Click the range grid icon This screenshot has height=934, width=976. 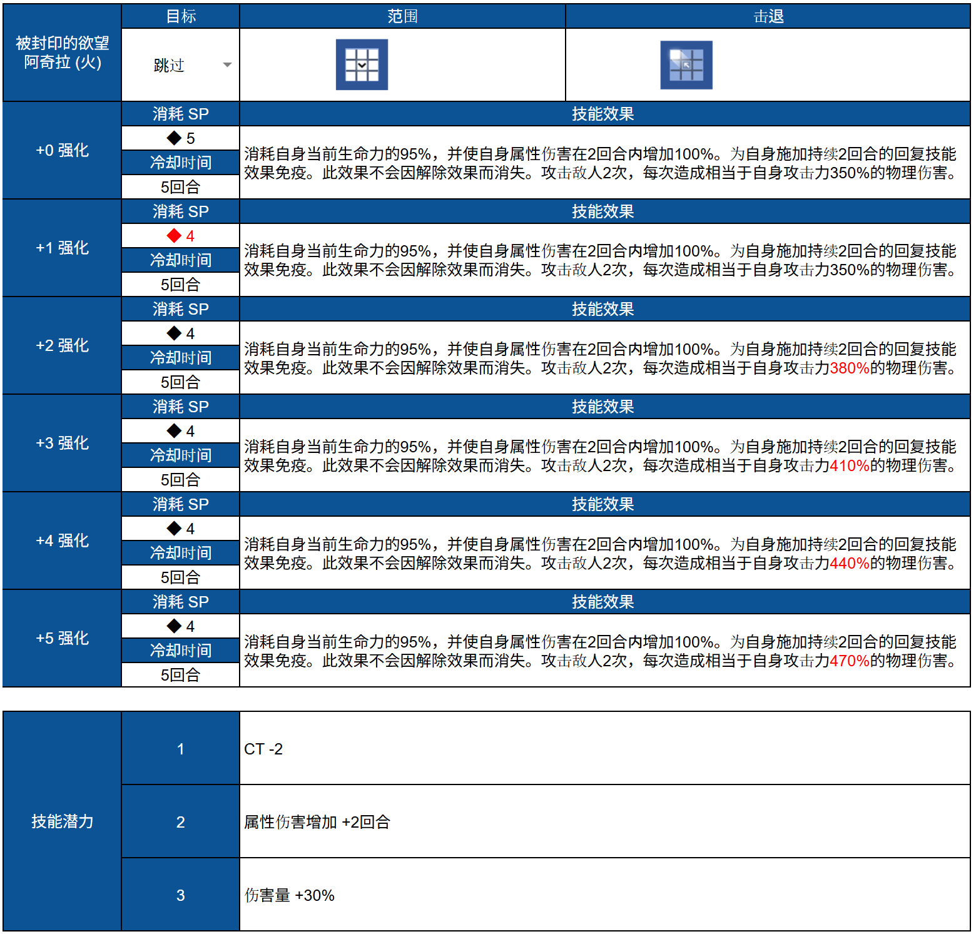click(362, 64)
